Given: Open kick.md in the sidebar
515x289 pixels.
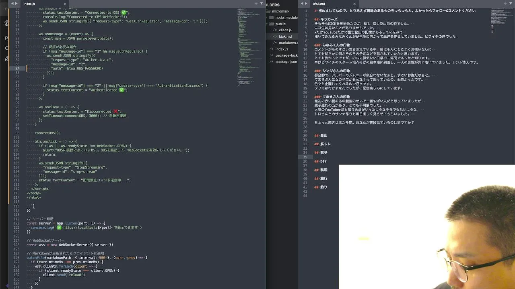Looking at the screenshot, I should tap(285, 37).
